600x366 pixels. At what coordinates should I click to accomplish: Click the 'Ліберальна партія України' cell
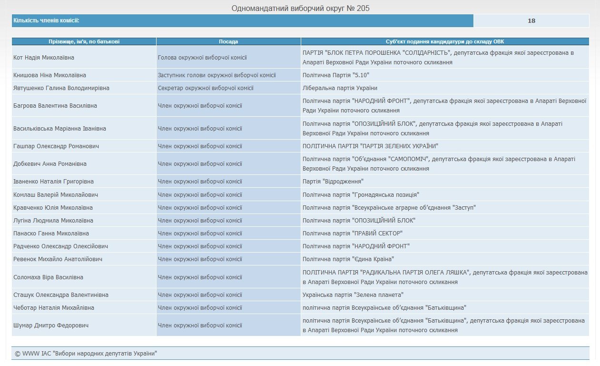click(340, 88)
